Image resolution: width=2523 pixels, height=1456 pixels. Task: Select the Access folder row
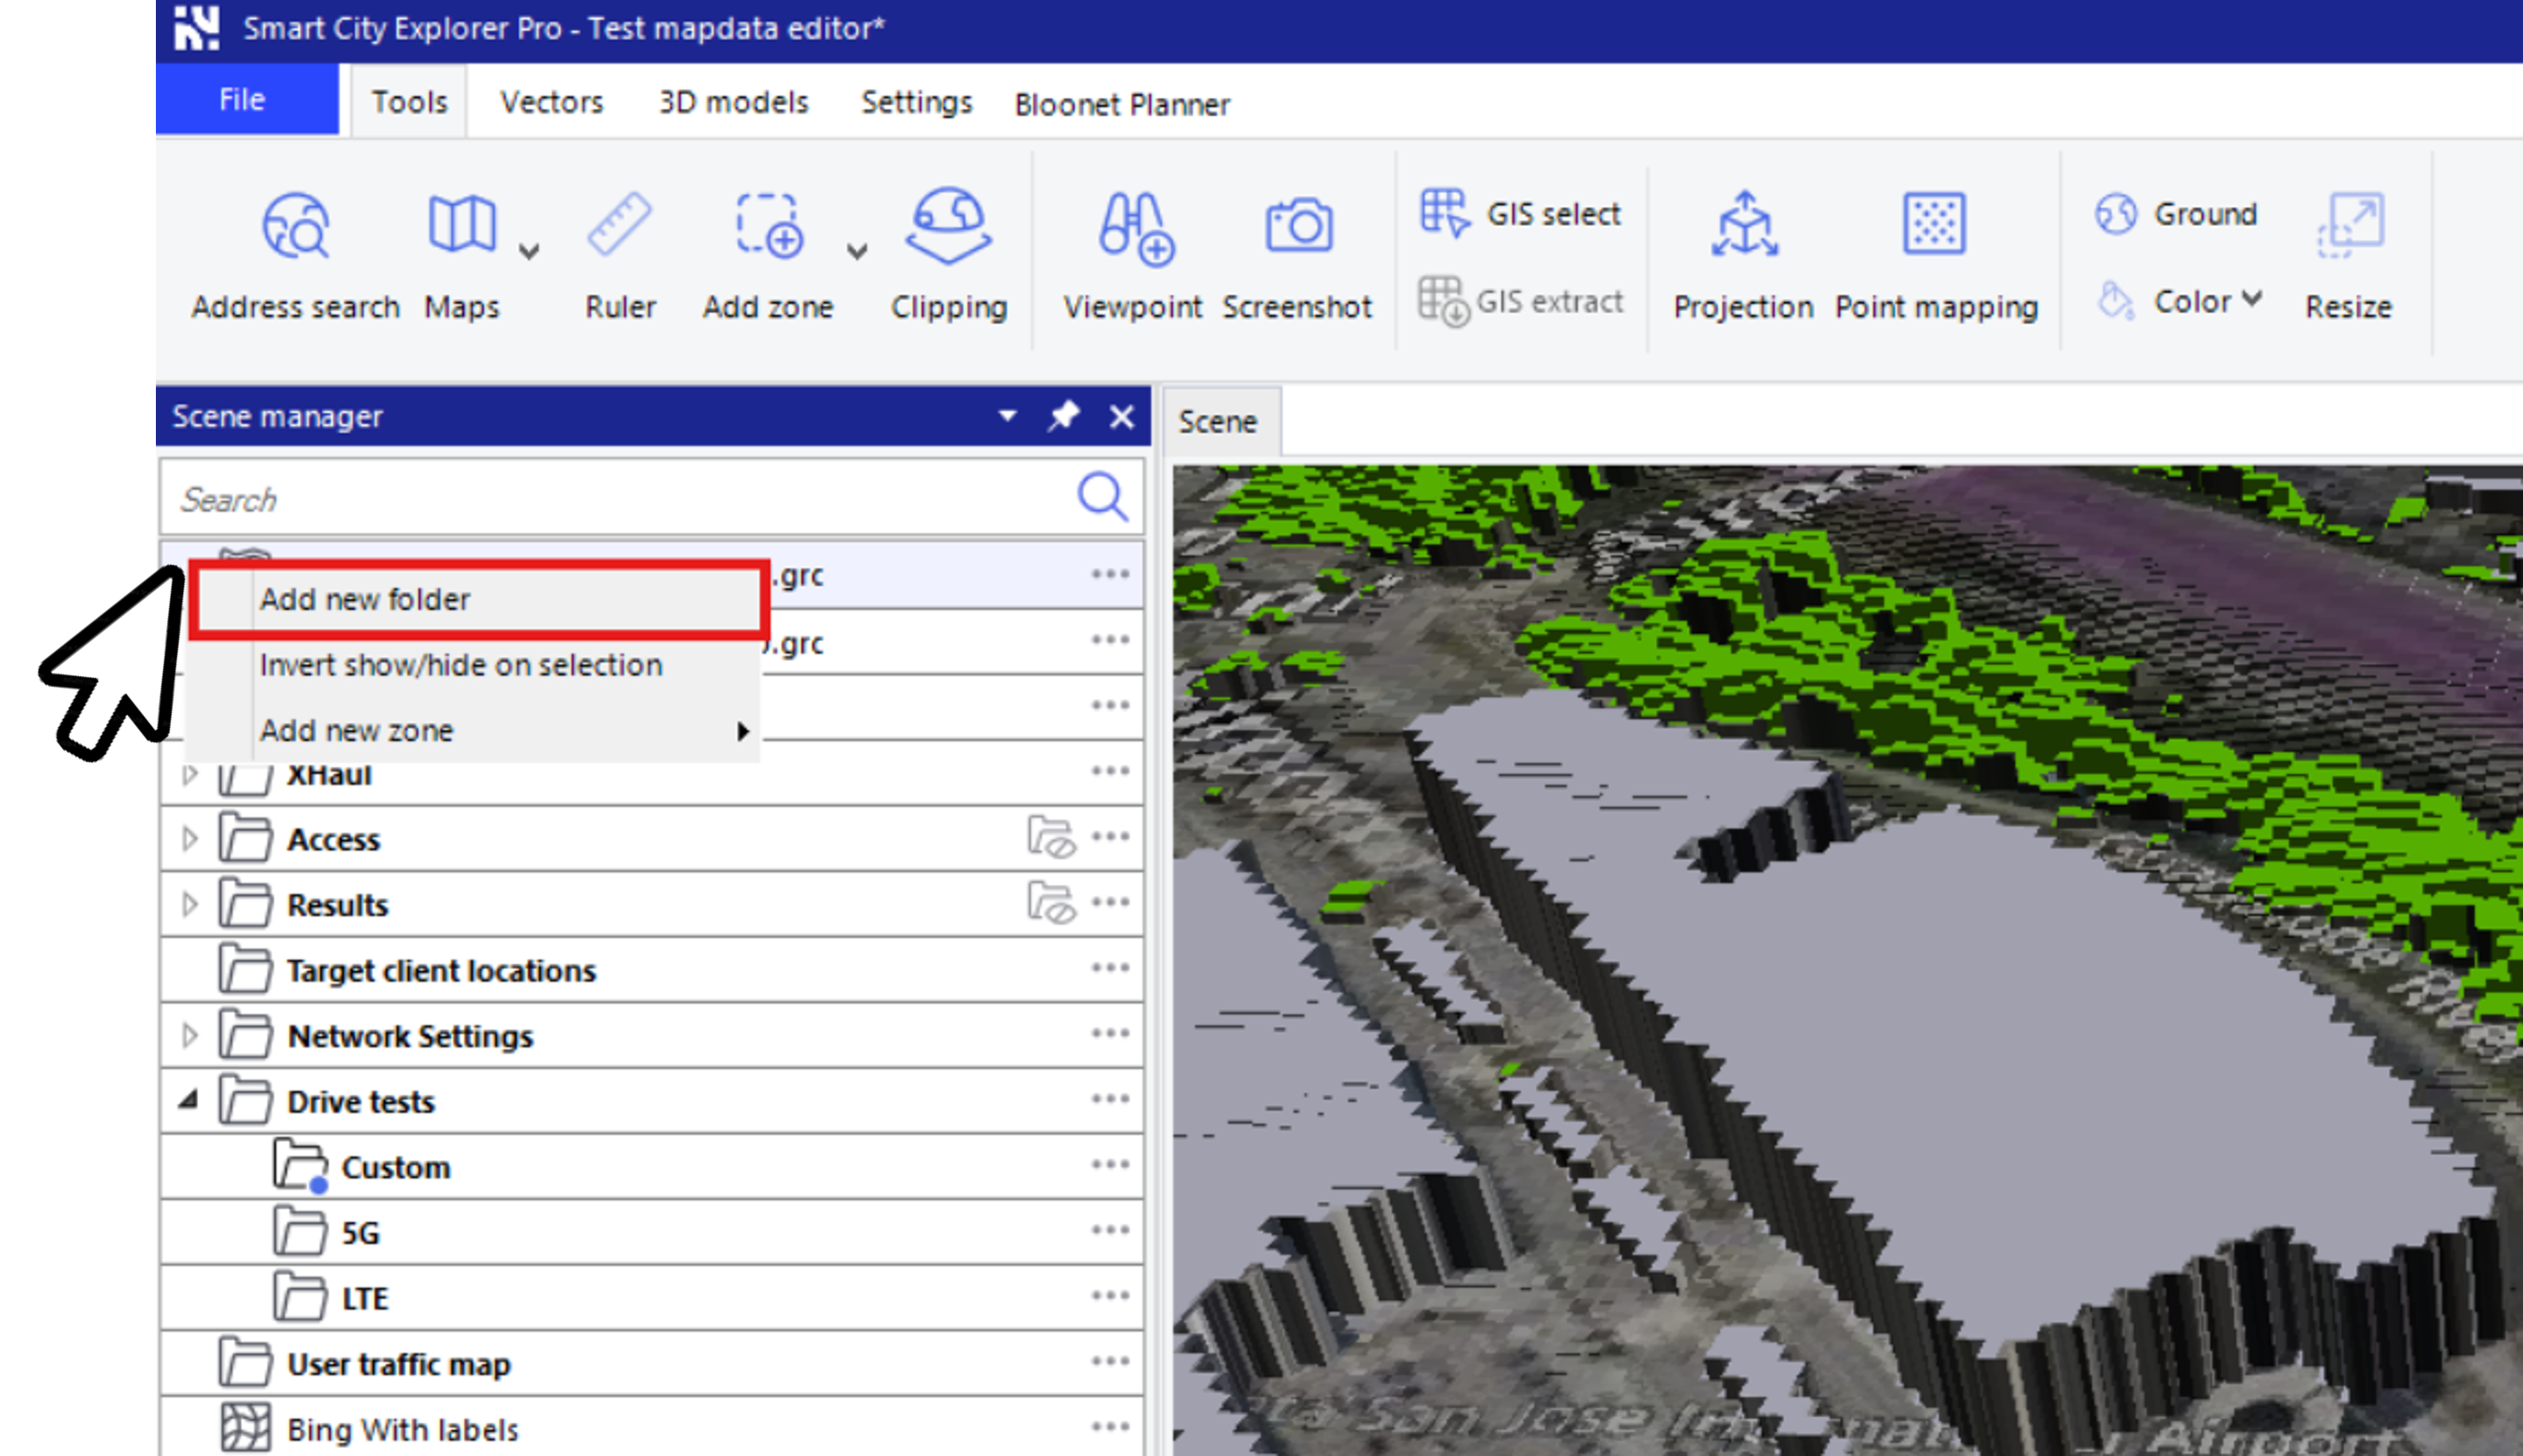[x=652, y=839]
